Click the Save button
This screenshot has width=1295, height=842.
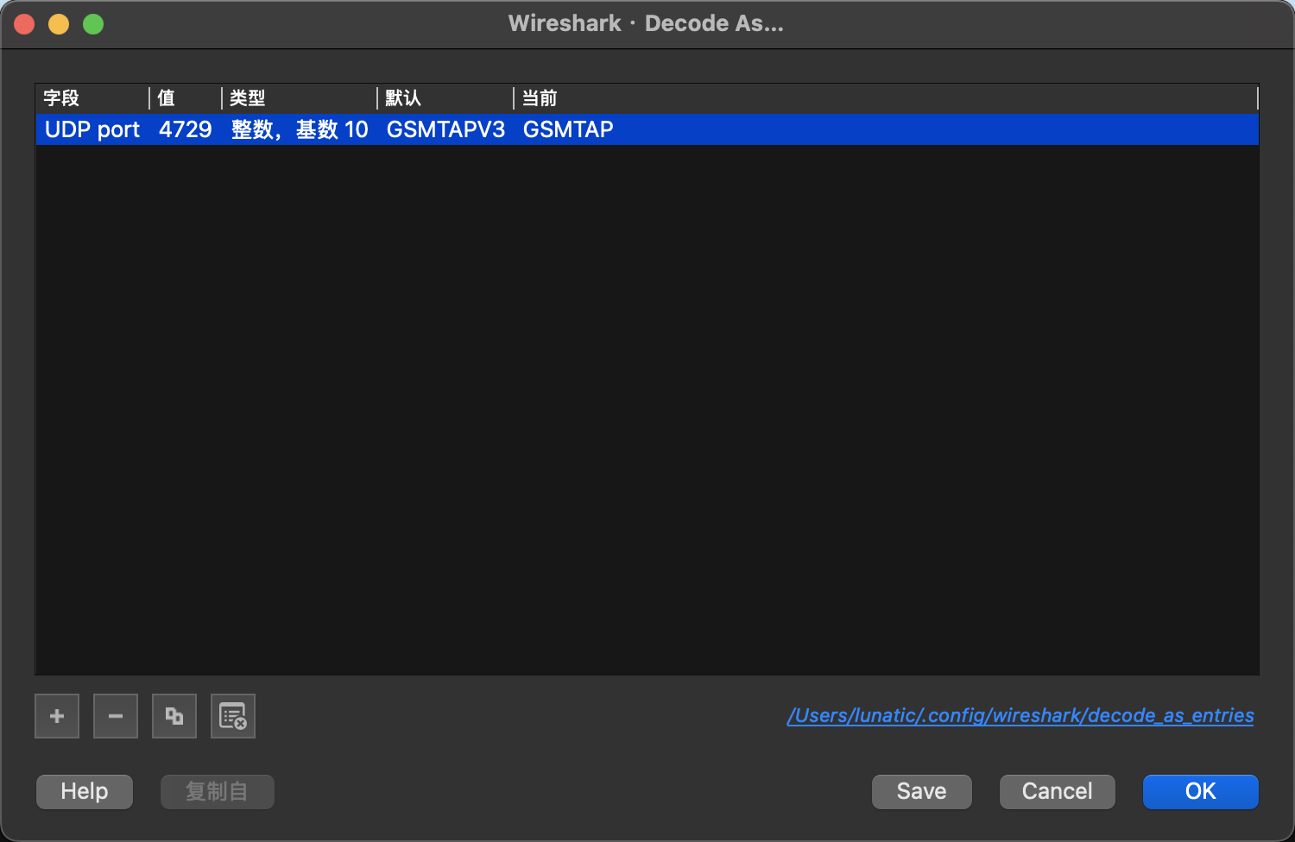coord(922,791)
